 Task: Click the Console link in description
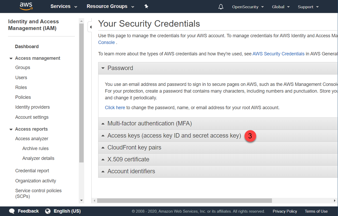click(x=106, y=42)
